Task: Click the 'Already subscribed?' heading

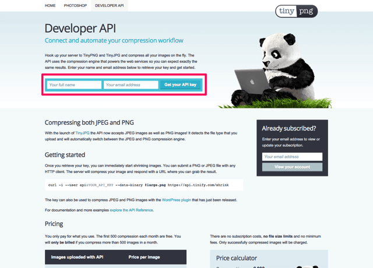Action: pos(289,128)
